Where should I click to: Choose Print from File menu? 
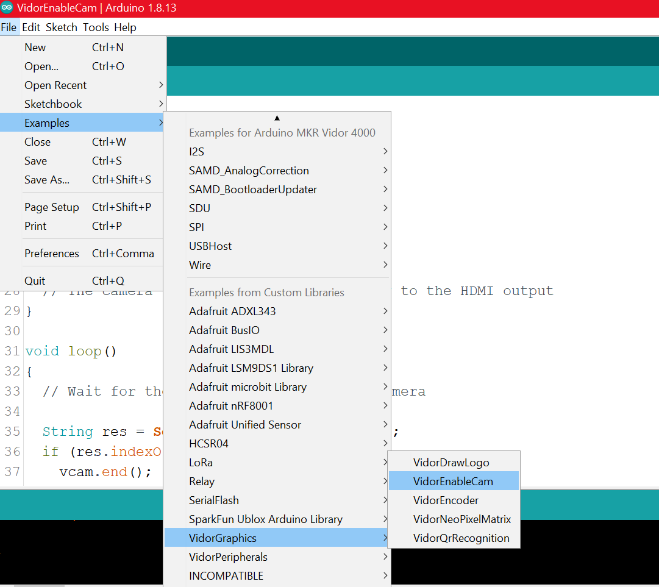[82, 226]
